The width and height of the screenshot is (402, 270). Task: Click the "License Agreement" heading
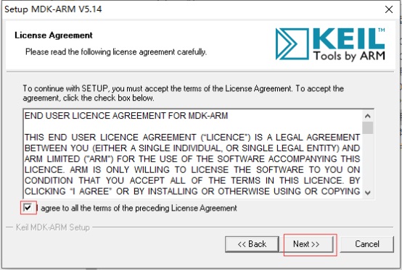(x=53, y=35)
